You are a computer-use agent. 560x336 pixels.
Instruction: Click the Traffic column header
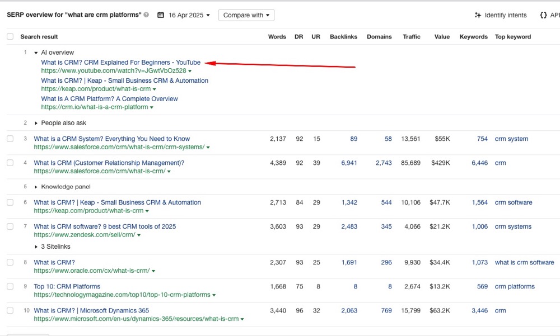pyautogui.click(x=412, y=37)
